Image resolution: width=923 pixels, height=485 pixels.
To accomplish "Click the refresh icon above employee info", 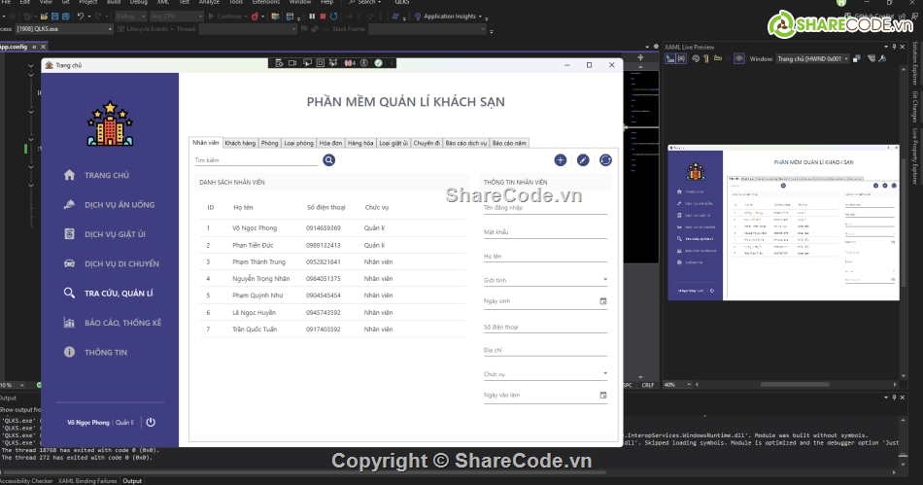I will [x=605, y=159].
